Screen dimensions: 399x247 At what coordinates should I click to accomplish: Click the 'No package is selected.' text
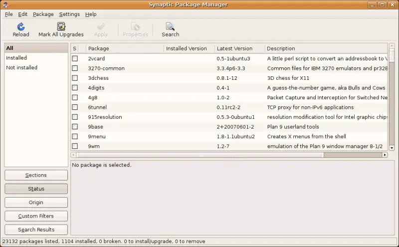click(102, 165)
